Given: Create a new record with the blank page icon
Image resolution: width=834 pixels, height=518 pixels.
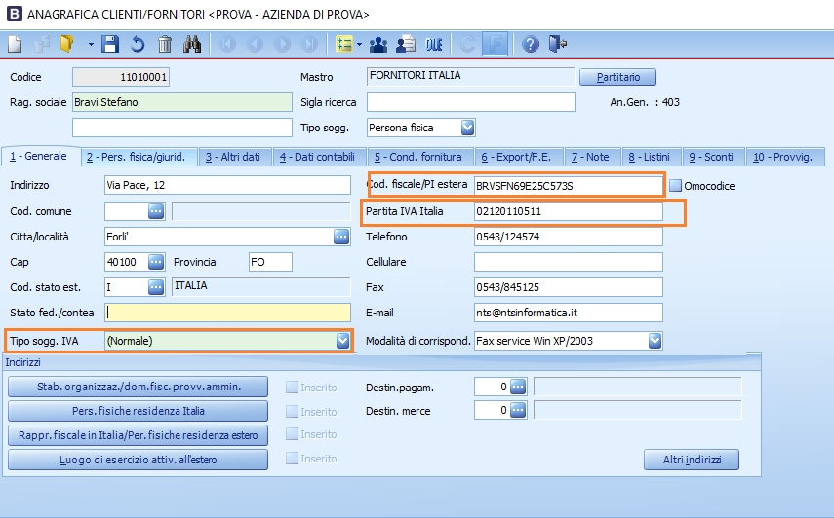Looking at the screenshot, I should pyautogui.click(x=15, y=44).
